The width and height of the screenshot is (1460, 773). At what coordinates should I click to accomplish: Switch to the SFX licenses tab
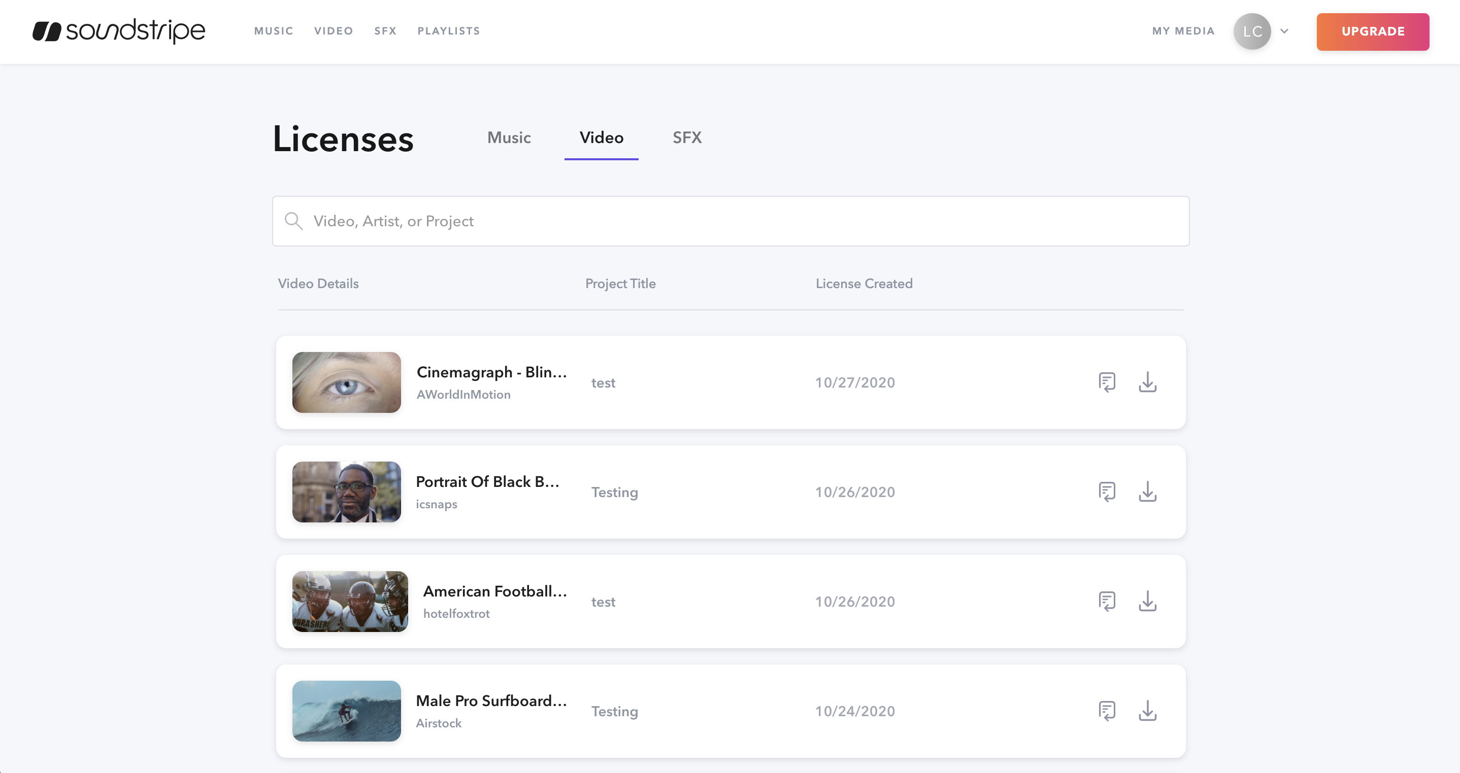pos(687,137)
